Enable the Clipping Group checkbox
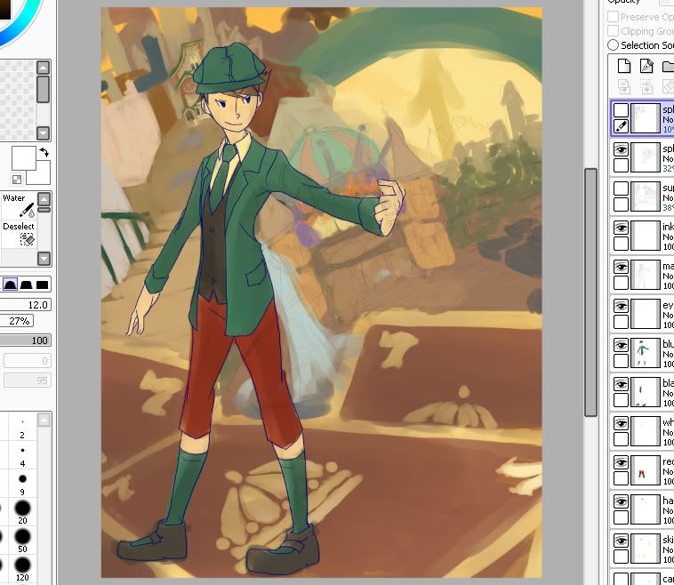The width and height of the screenshot is (674, 585). pyautogui.click(x=614, y=31)
